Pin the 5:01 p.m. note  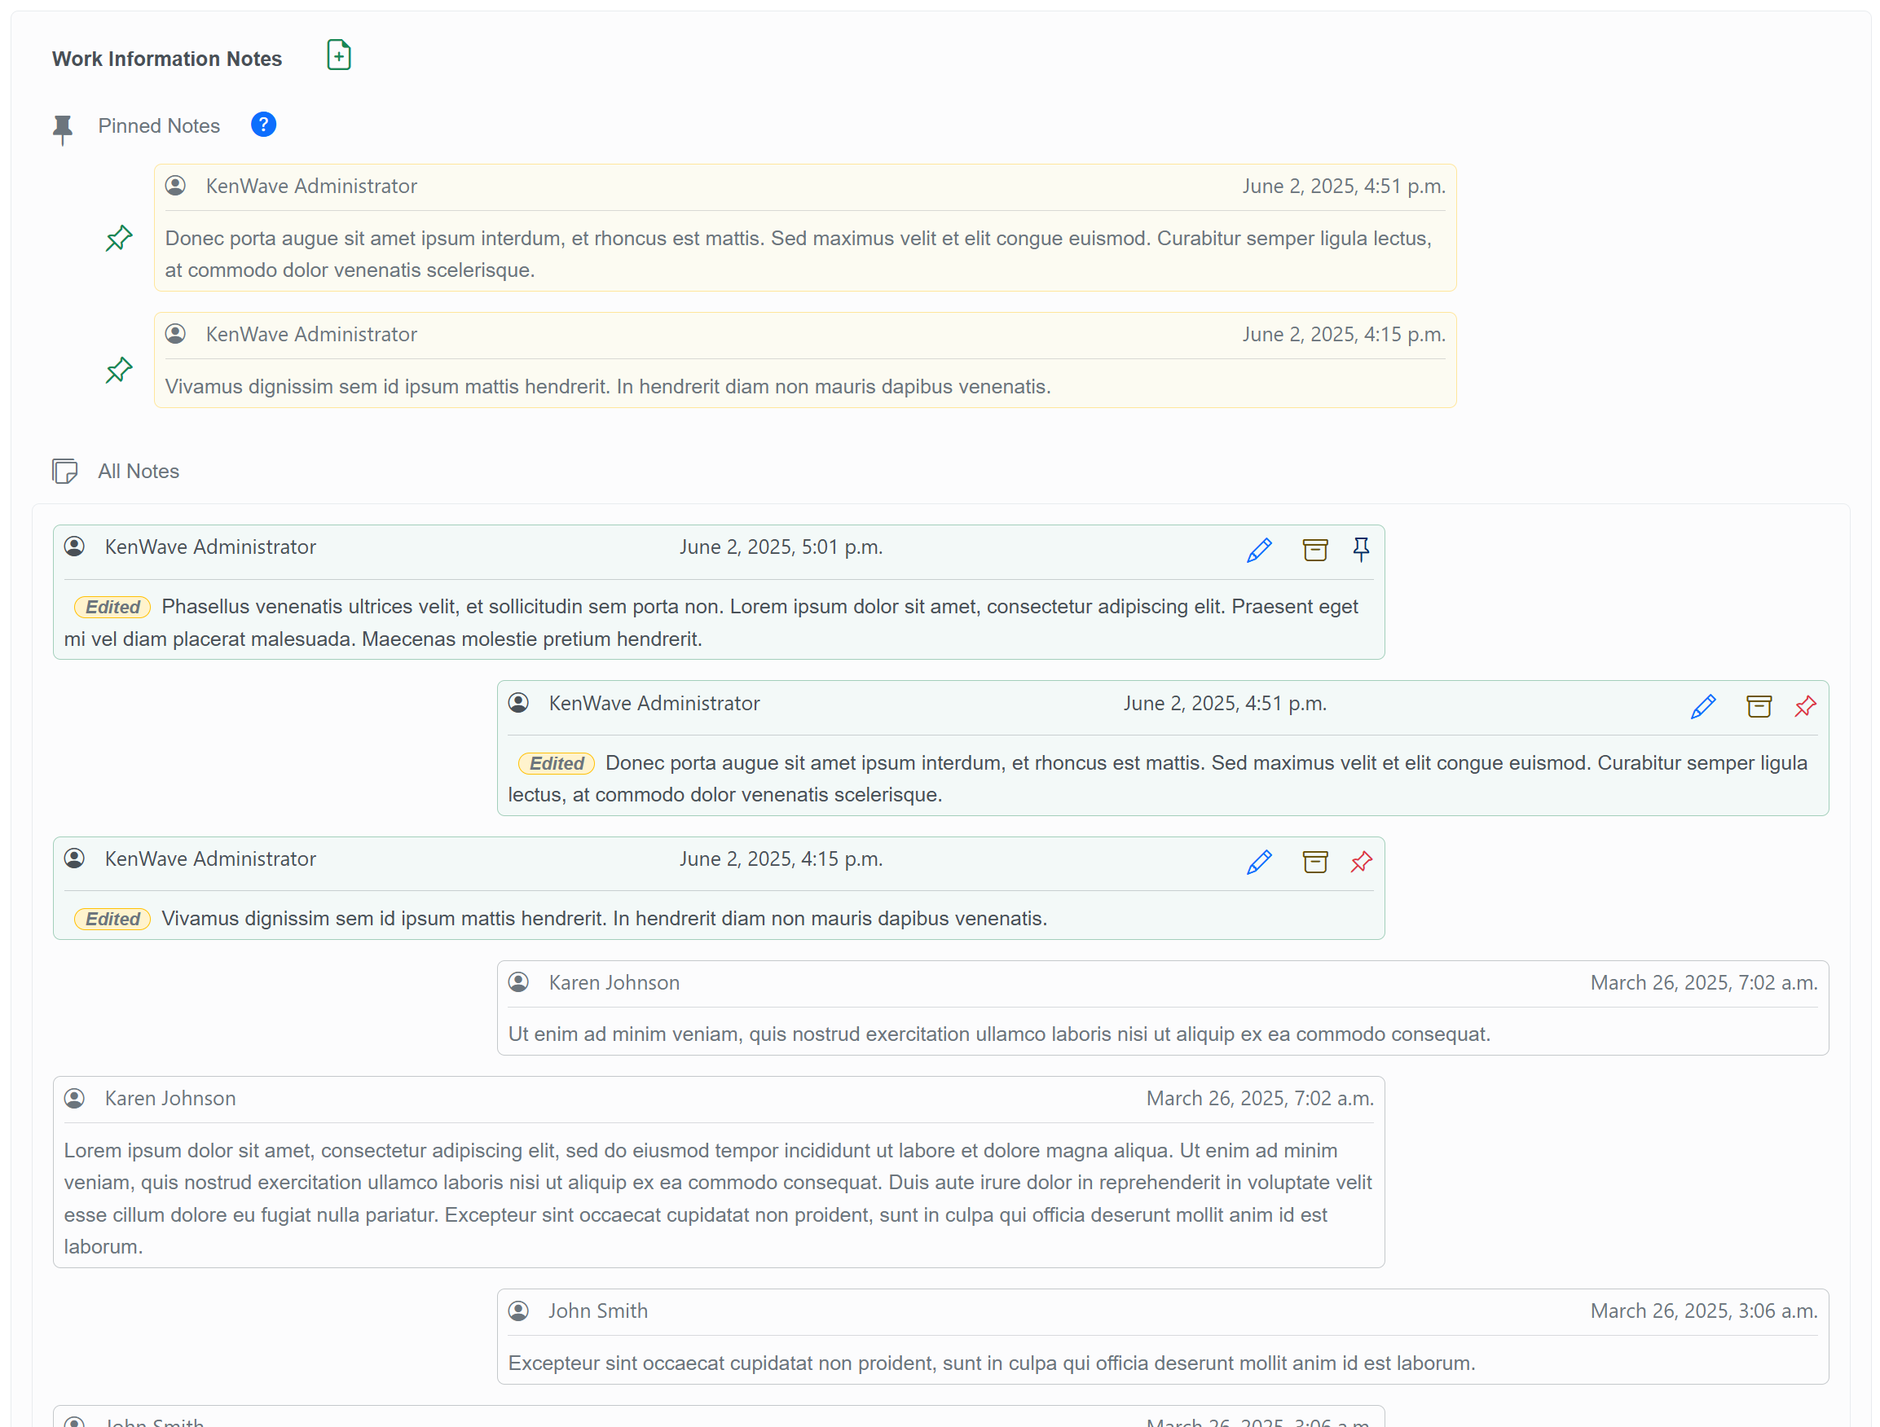(x=1361, y=551)
